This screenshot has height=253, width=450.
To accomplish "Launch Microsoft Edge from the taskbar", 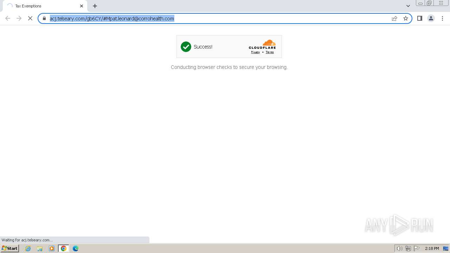I will [x=76, y=248].
